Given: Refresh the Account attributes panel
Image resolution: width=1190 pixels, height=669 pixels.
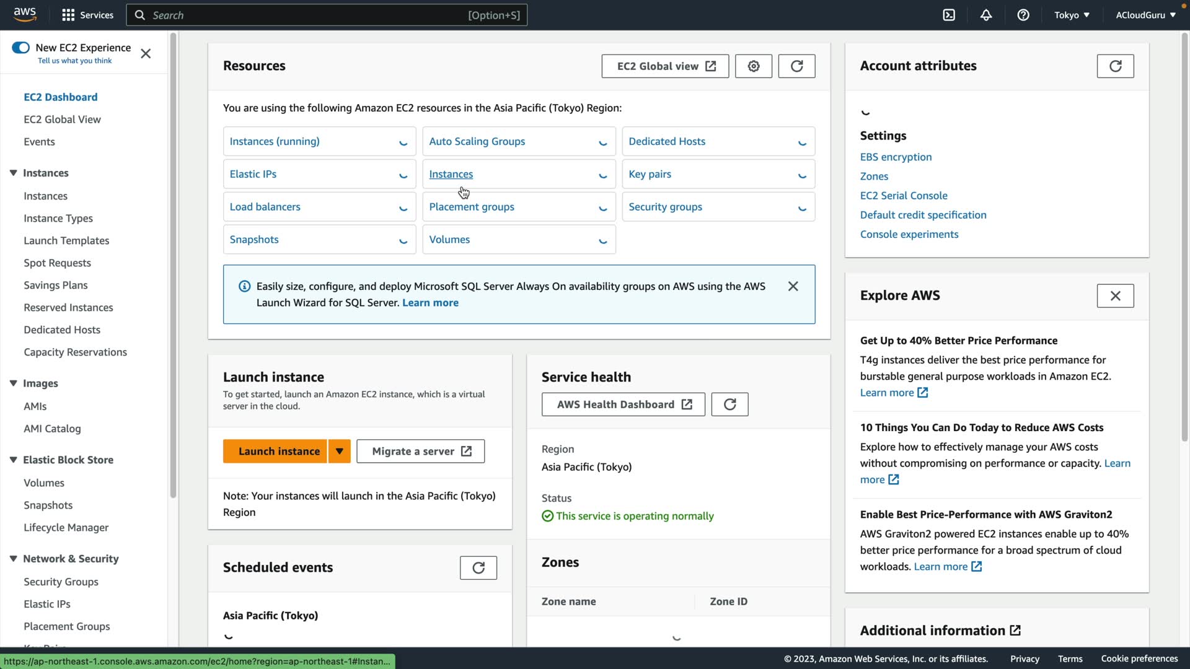Looking at the screenshot, I should coord(1115,66).
